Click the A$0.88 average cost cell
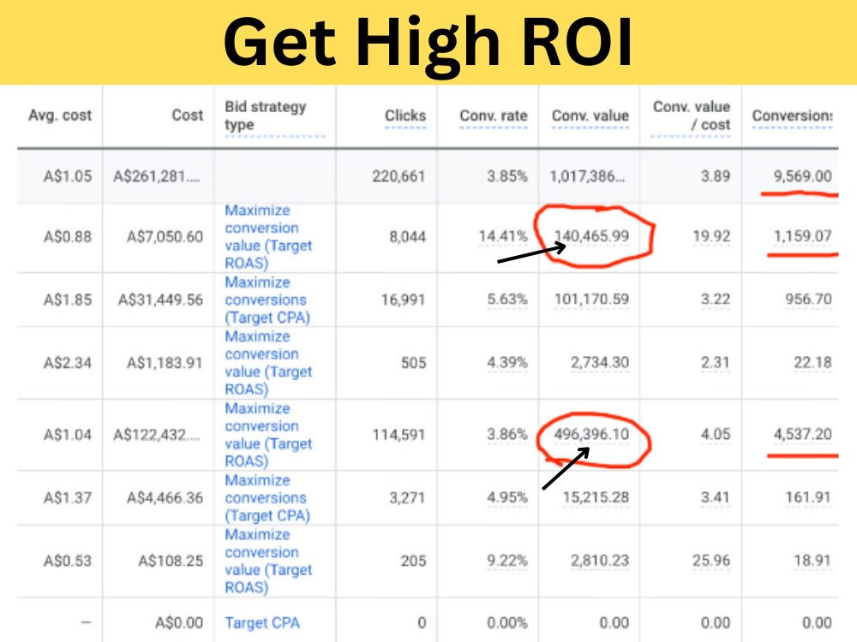Screen dimensions: 857x642 click(68, 236)
